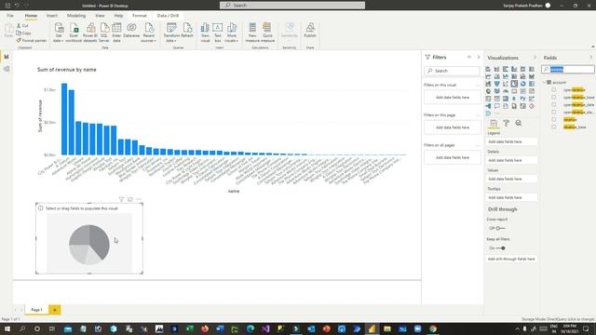Switch to Report view in left sidebar
596x335 pixels.
click(x=7, y=57)
